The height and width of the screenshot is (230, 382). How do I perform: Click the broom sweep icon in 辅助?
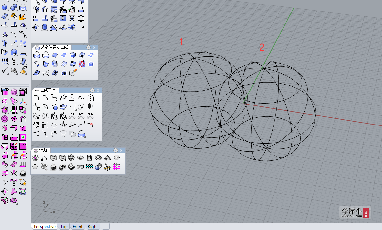(x=108, y=167)
